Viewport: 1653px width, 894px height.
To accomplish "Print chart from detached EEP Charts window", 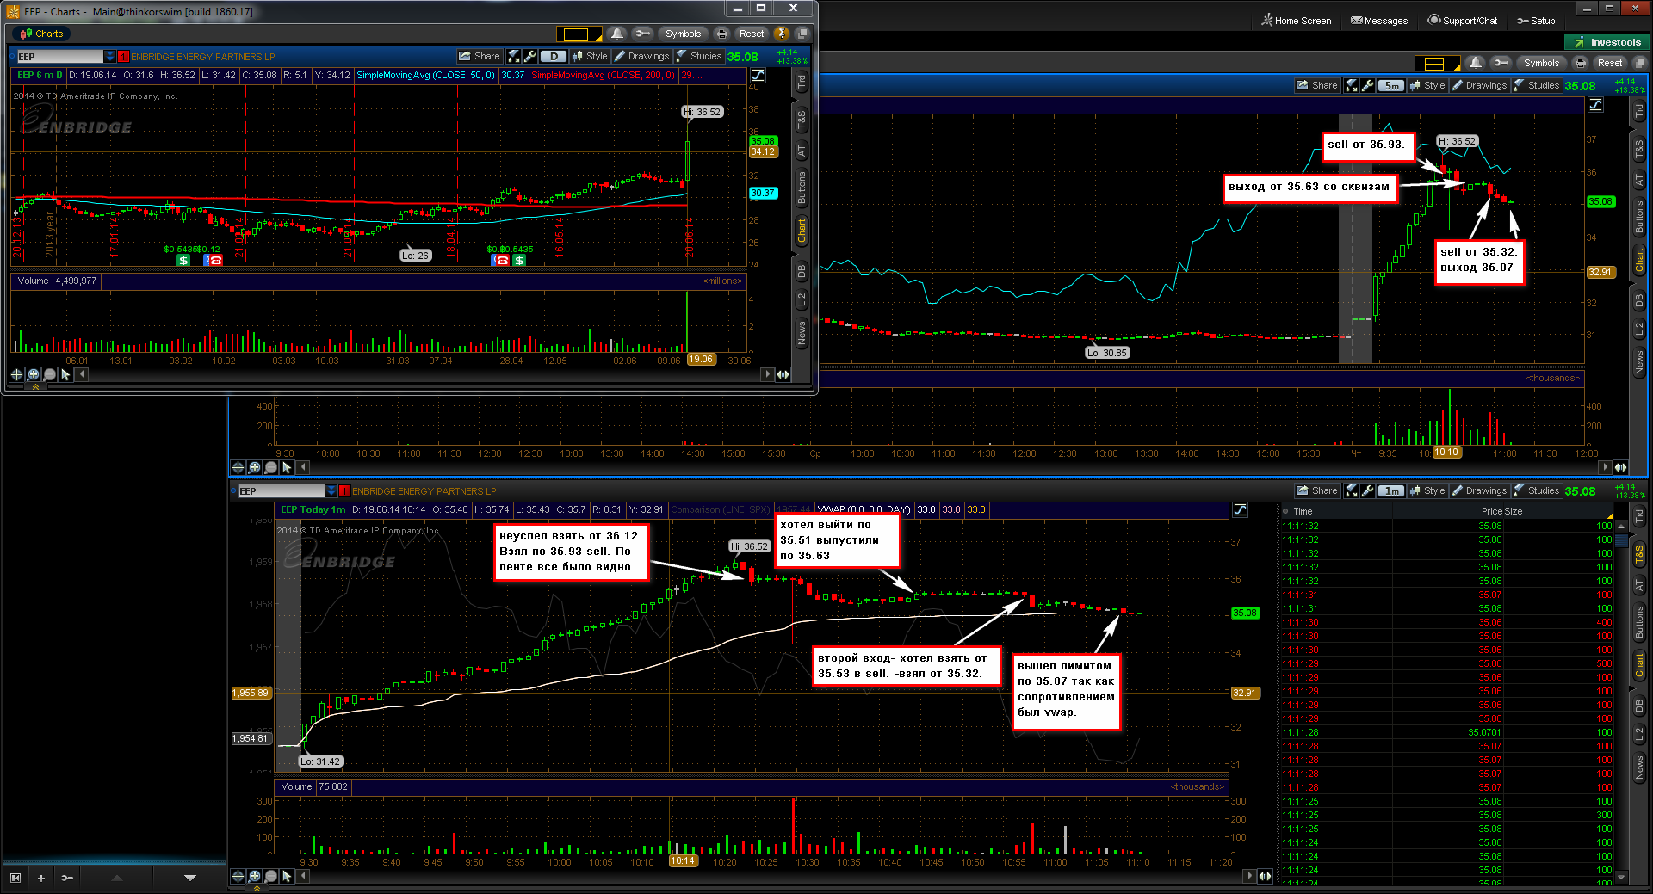I will point(722,34).
